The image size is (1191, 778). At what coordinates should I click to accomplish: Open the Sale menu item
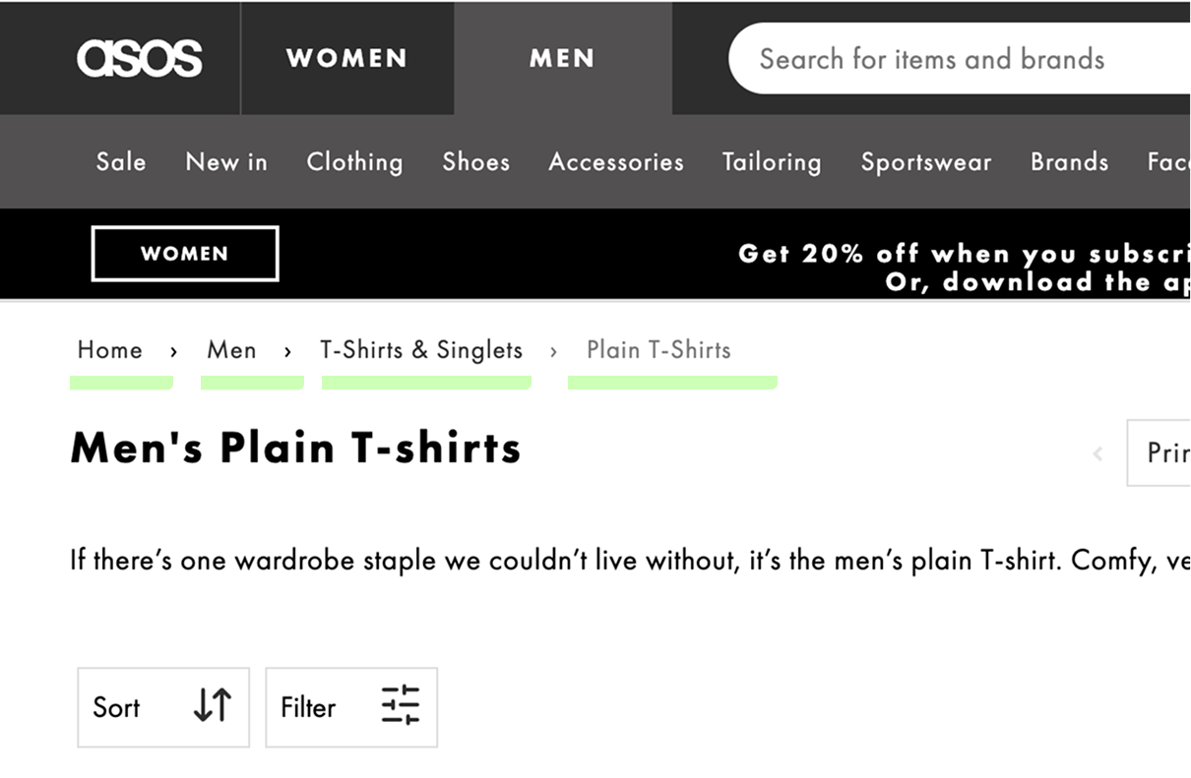tap(121, 161)
